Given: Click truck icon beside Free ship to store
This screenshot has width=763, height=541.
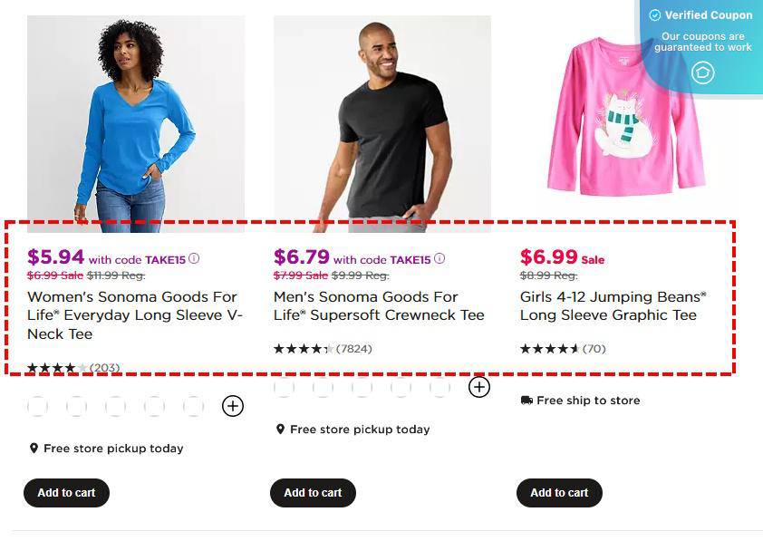Looking at the screenshot, I should click(526, 400).
